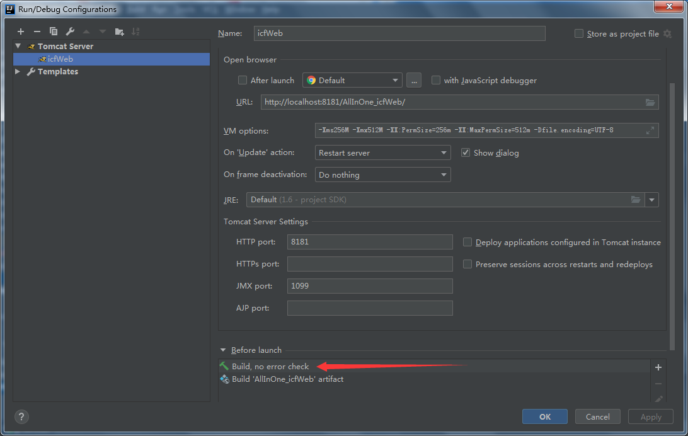Click HTTP port field 8181

point(370,242)
